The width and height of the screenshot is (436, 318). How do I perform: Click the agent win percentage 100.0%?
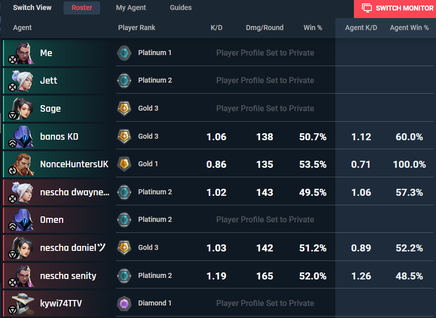[x=409, y=164]
